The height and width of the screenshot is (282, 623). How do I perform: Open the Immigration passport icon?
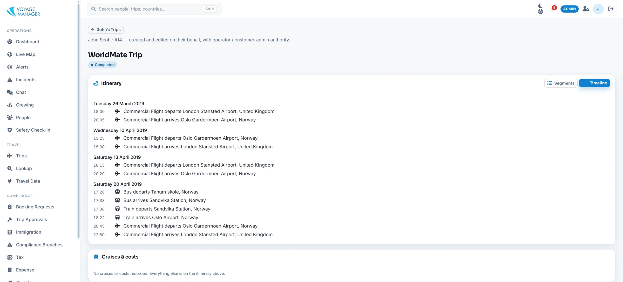10,232
